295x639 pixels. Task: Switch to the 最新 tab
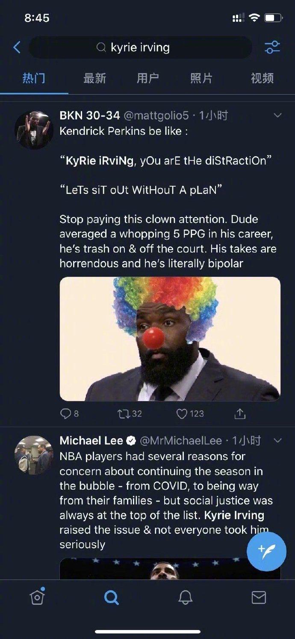(94, 78)
